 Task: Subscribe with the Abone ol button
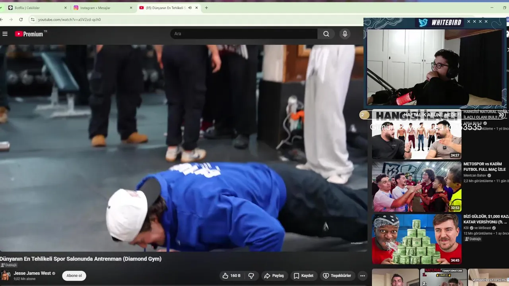[x=74, y=276]
